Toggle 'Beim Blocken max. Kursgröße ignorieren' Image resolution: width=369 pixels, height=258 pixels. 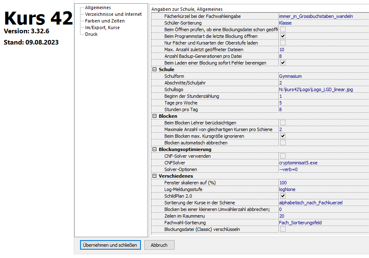pyautogui.click(x=283, y=136)
